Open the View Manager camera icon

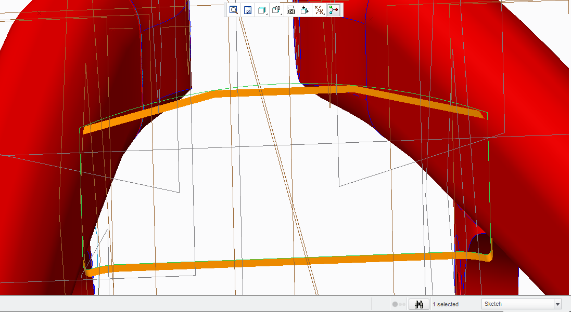click(x=291, y=10)
